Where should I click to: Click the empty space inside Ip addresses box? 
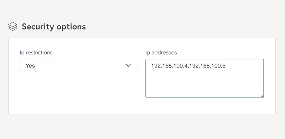tap(204, 84)
